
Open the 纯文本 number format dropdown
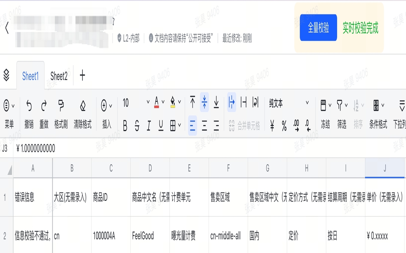tap(289, 103)
